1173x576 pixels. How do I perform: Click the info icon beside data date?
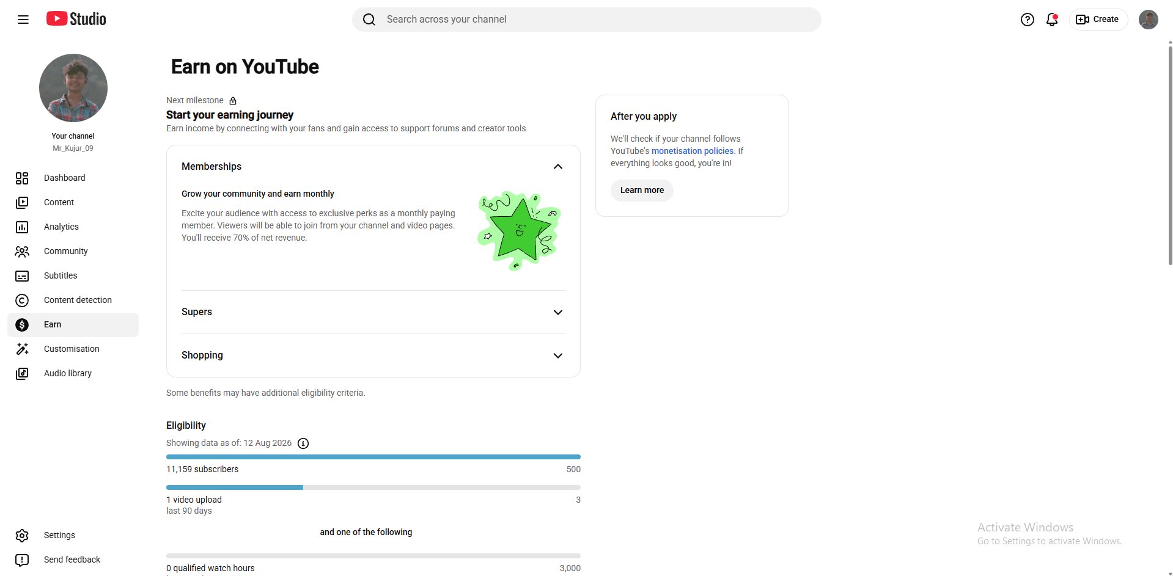[x=303, y=443]
